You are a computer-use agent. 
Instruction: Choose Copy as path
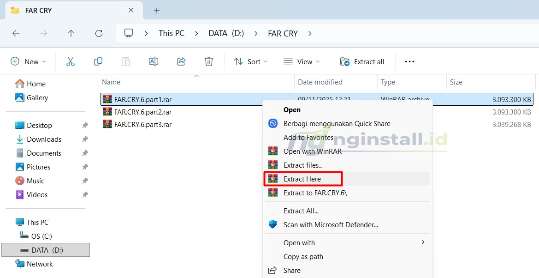303,257
